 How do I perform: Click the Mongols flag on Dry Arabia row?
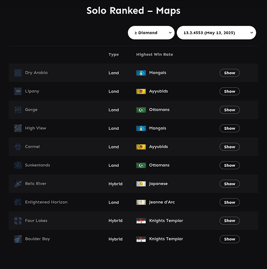click(x=141, y=73)
